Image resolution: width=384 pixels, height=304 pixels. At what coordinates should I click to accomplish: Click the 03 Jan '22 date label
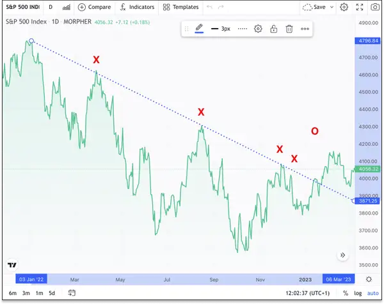coord(31,279)
